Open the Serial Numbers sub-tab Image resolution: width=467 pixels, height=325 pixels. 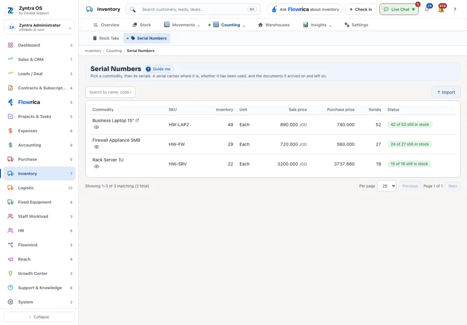coord(147,38)
